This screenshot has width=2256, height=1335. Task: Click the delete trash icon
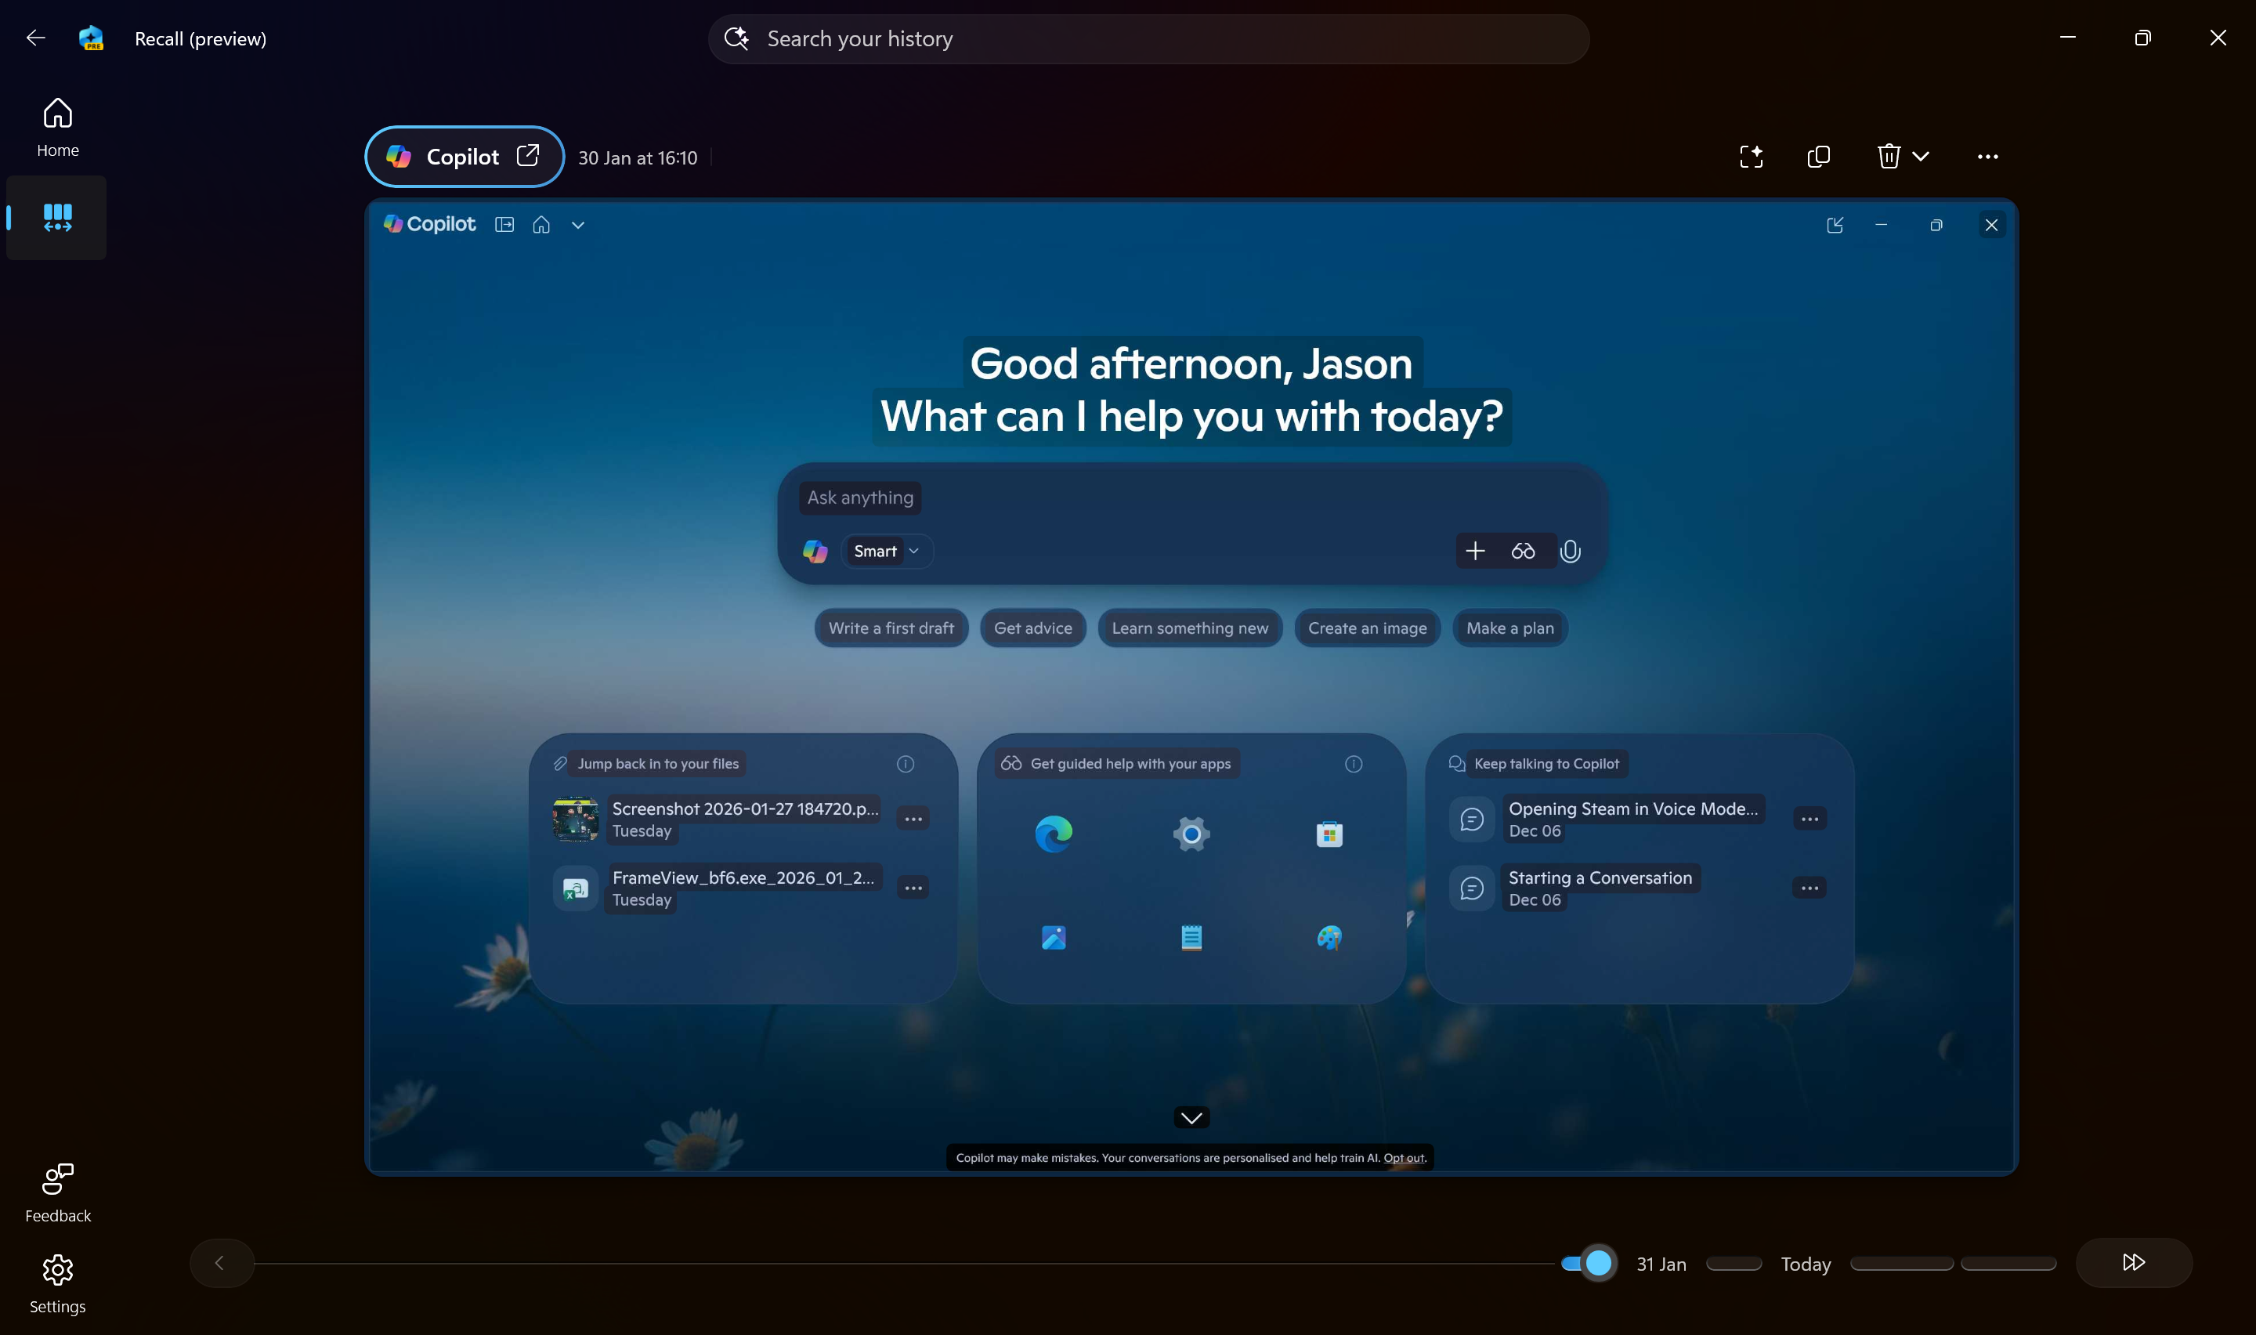click(x=1889, y=157)
